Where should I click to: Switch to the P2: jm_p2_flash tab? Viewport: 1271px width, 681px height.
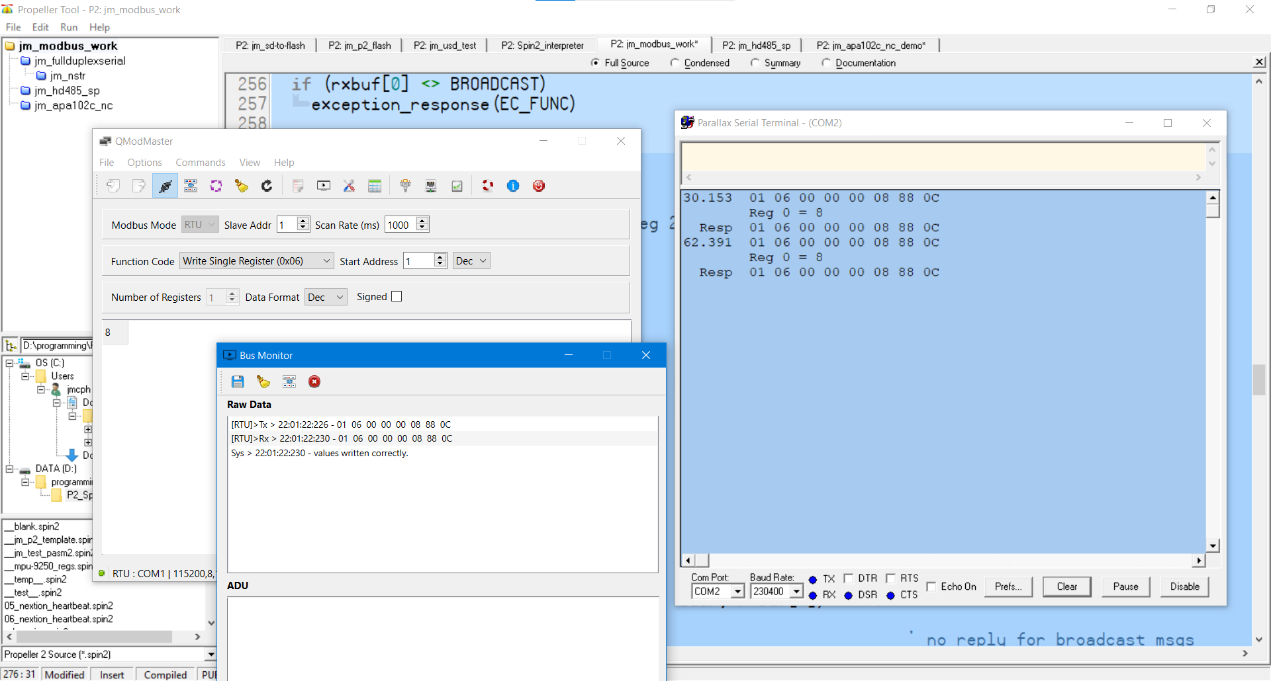click(x=359, y=46)
